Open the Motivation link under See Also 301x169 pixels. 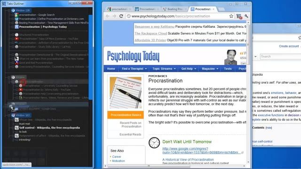(118, 161)
